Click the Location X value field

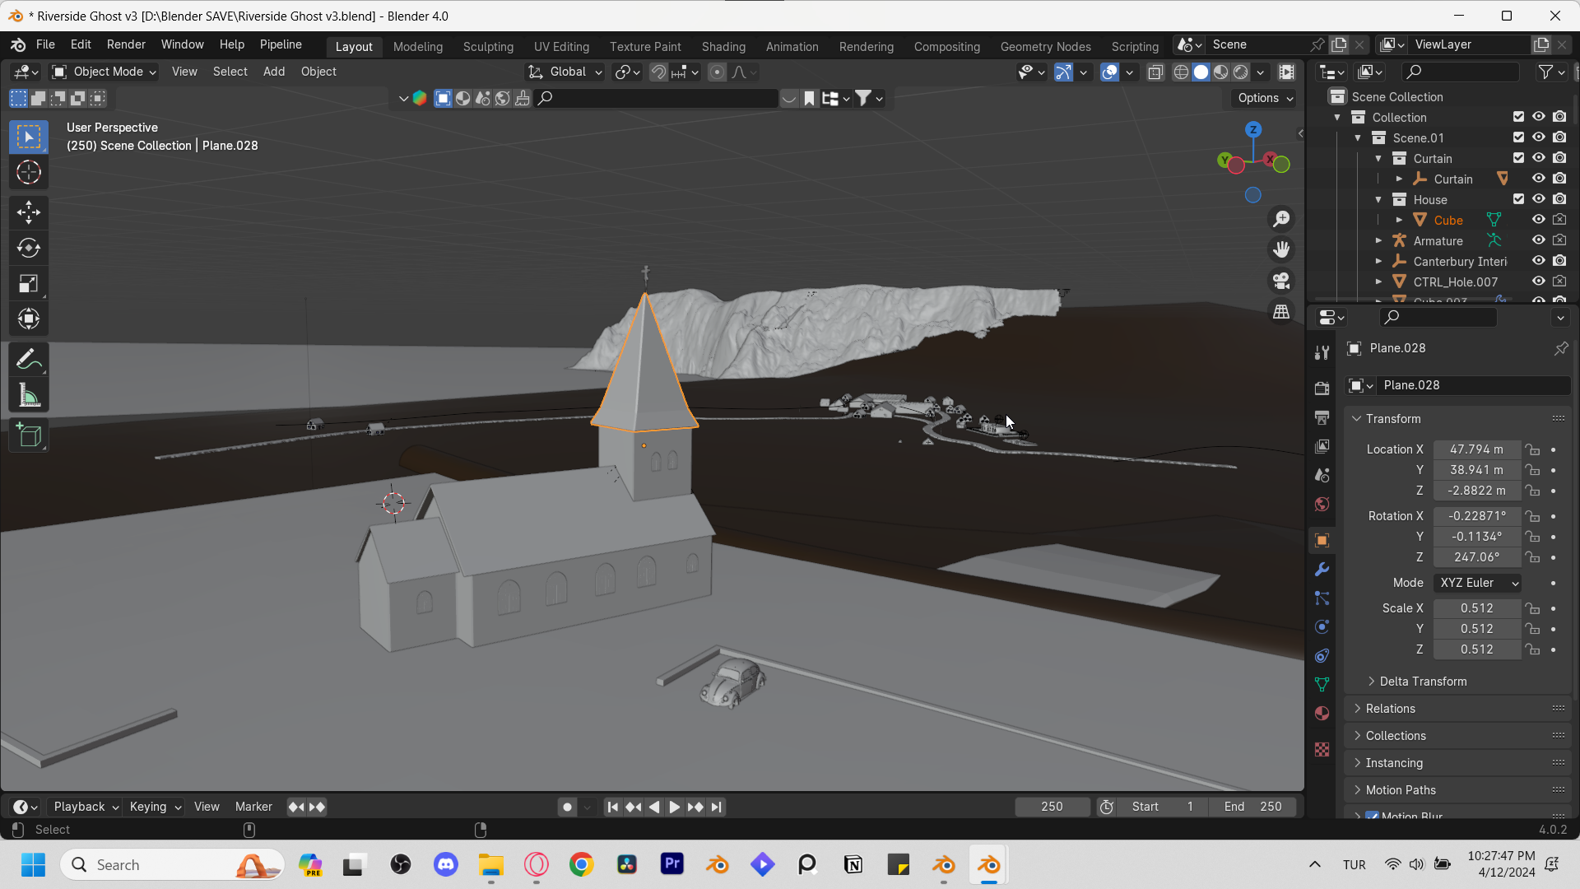click(x=1476, y=449)
